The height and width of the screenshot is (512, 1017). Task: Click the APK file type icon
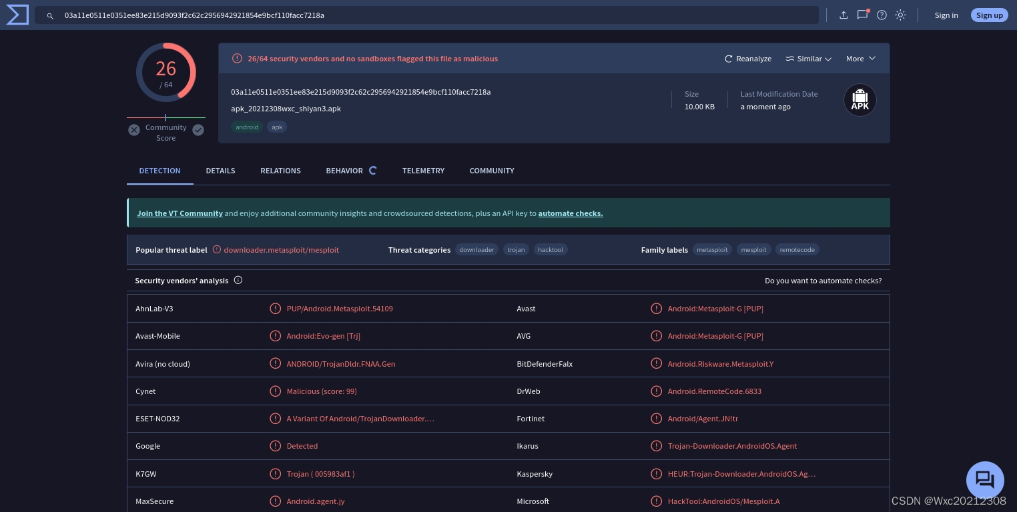[860, 100]
